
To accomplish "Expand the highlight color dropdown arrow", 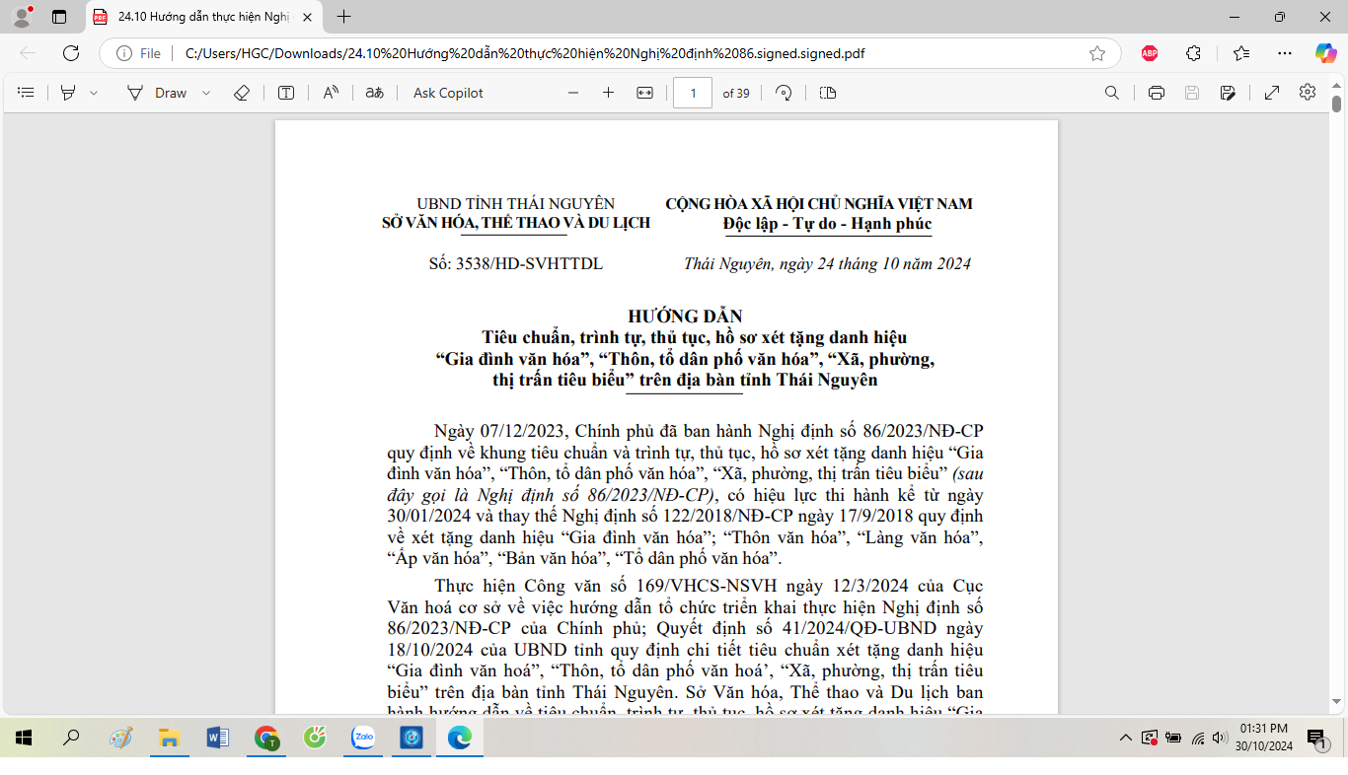I will point(94,93).
